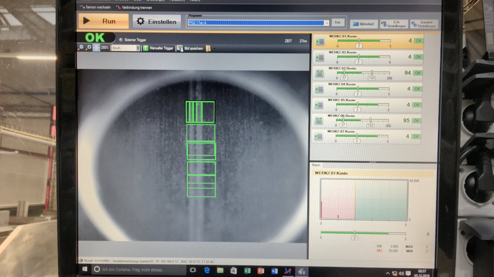The image size is (494, 277).
Task: Expand the Programm dropdown list
Action: point(327,23)
